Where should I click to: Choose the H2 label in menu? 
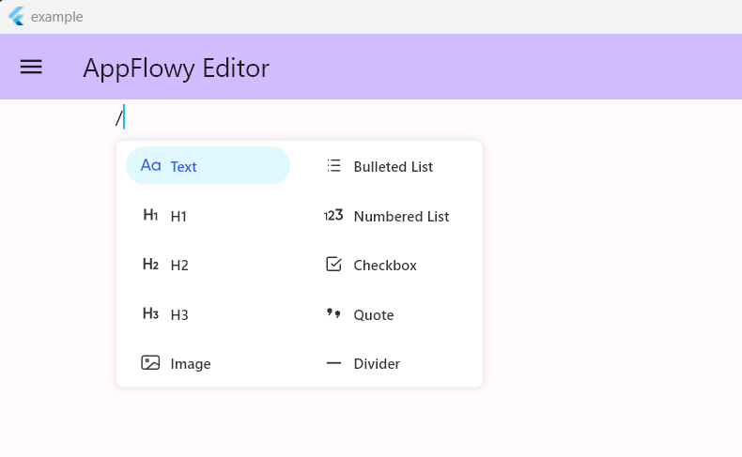point(179,266)
